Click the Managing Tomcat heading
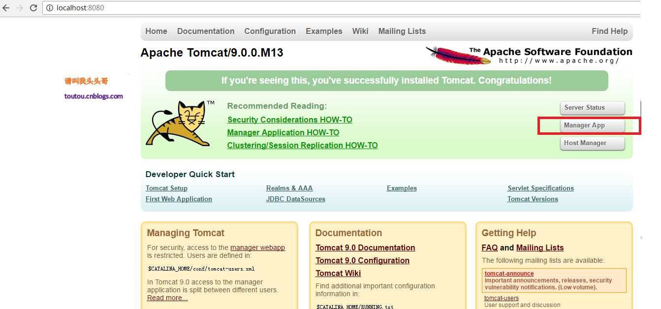The width and height of the screenshot is (661, 309). [x=186, y=233]
